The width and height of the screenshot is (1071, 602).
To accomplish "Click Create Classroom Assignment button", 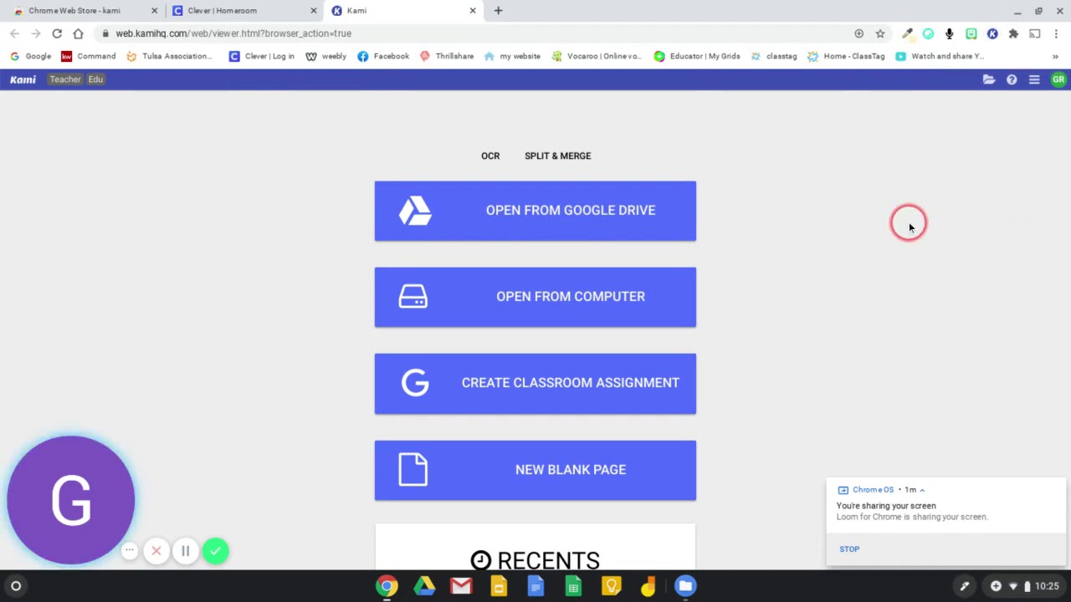I will pos(535,383).
